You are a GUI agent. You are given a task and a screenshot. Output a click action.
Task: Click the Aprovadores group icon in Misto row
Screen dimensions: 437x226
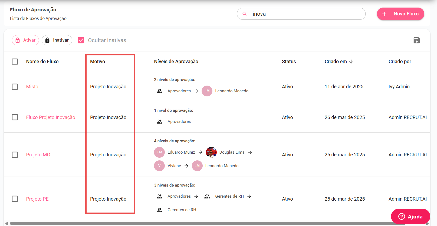[x=159, y=91]
